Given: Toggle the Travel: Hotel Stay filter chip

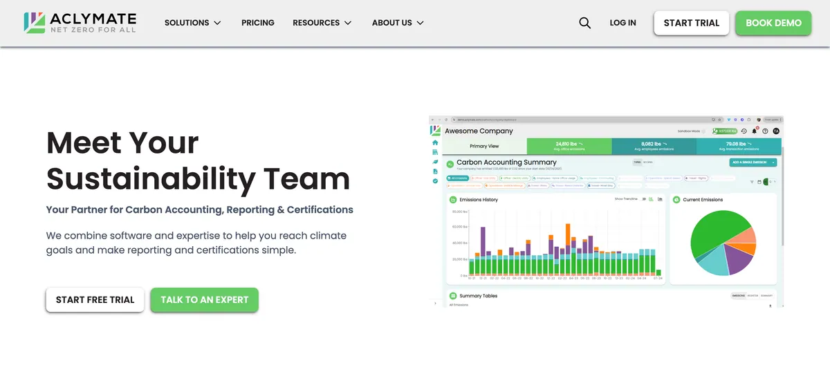Looking at the screenshot, I should click(x=602, y=186).
